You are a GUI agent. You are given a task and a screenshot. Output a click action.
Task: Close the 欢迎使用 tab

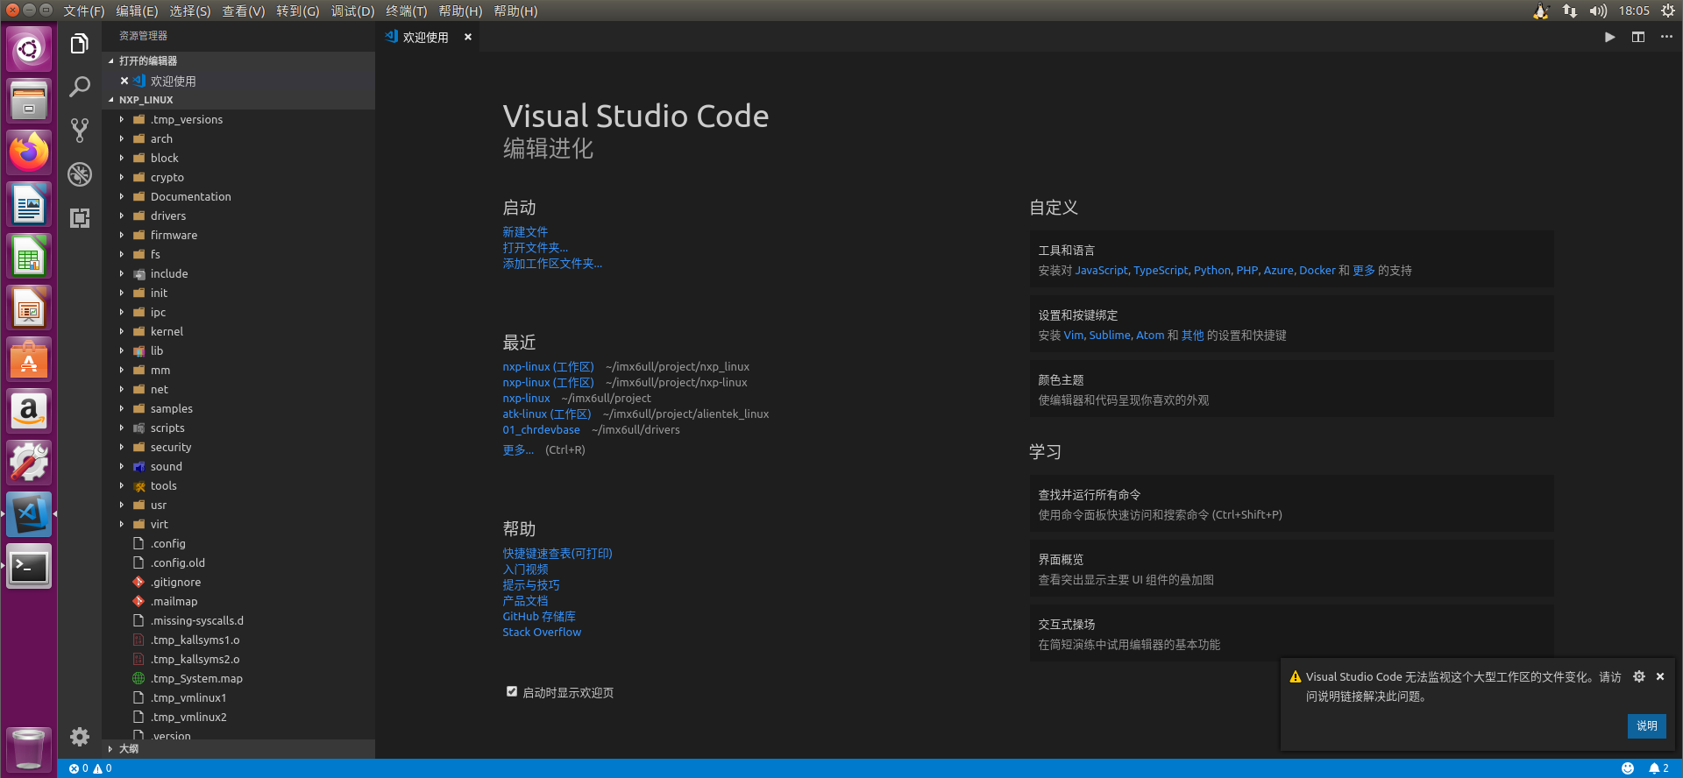(468, 37)
